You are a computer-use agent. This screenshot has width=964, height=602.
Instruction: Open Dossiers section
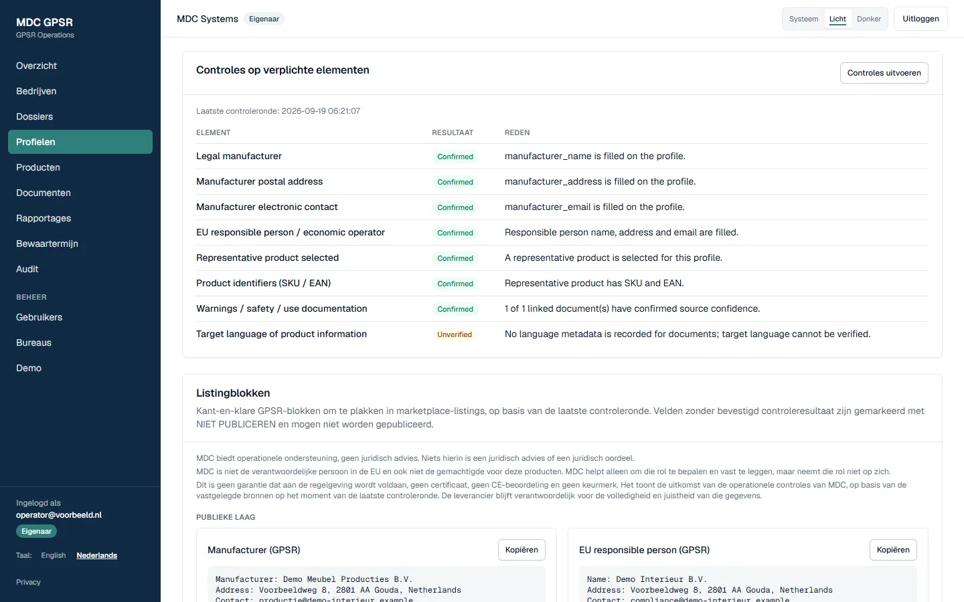80,116
